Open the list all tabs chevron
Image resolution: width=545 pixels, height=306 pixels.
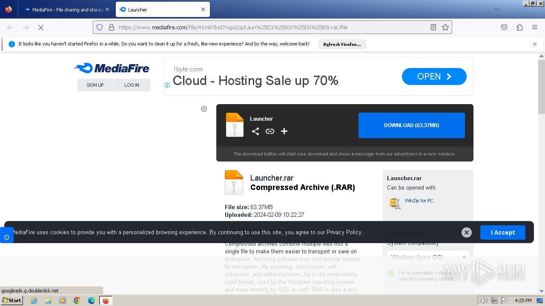(x=496, y=9)
